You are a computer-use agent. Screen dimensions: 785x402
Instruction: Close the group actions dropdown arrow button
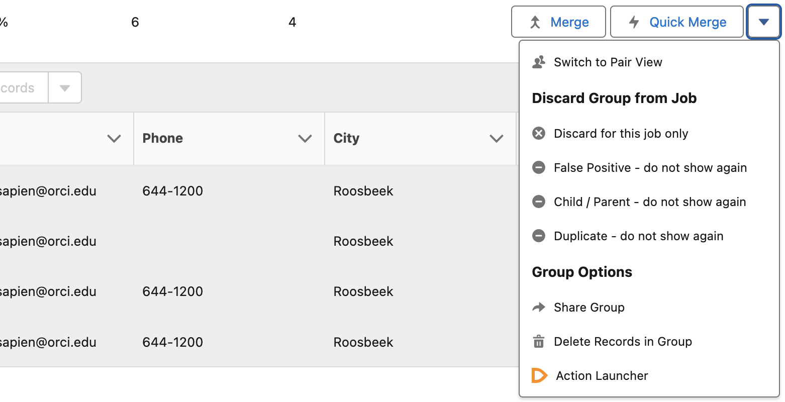coord(764,22)
